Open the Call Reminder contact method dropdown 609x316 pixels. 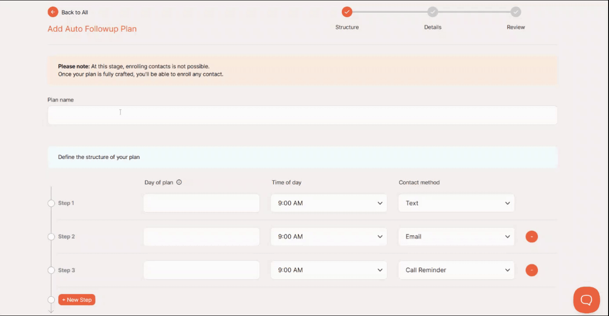tap(456, 270)
